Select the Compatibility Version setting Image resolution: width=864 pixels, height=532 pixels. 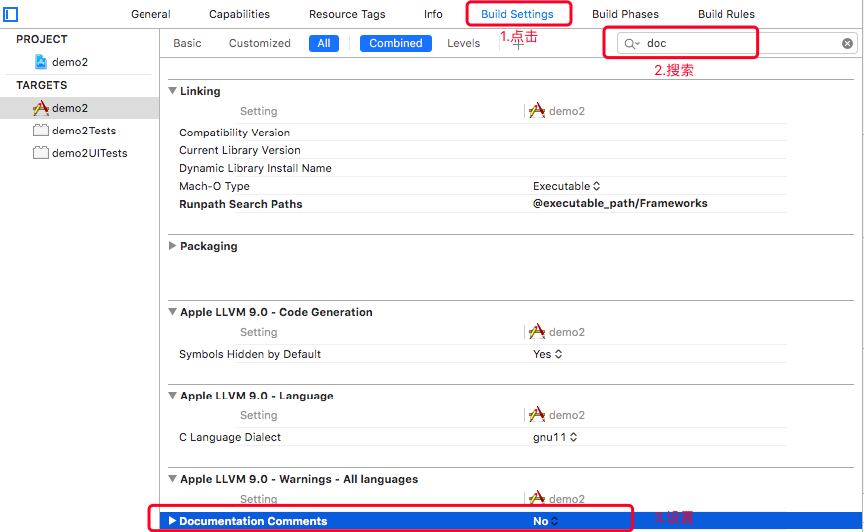click(x=235, y=133)
